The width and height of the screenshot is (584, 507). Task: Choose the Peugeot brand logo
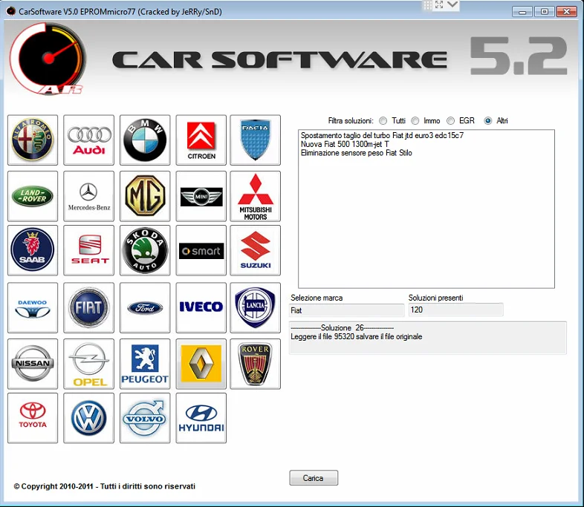coord(145,364)
